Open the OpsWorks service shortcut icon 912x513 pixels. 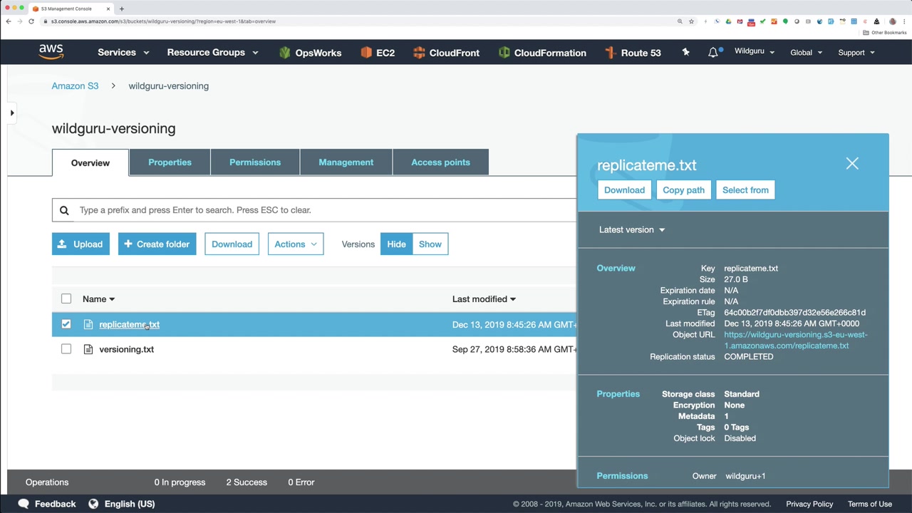[x=285, y=53]
